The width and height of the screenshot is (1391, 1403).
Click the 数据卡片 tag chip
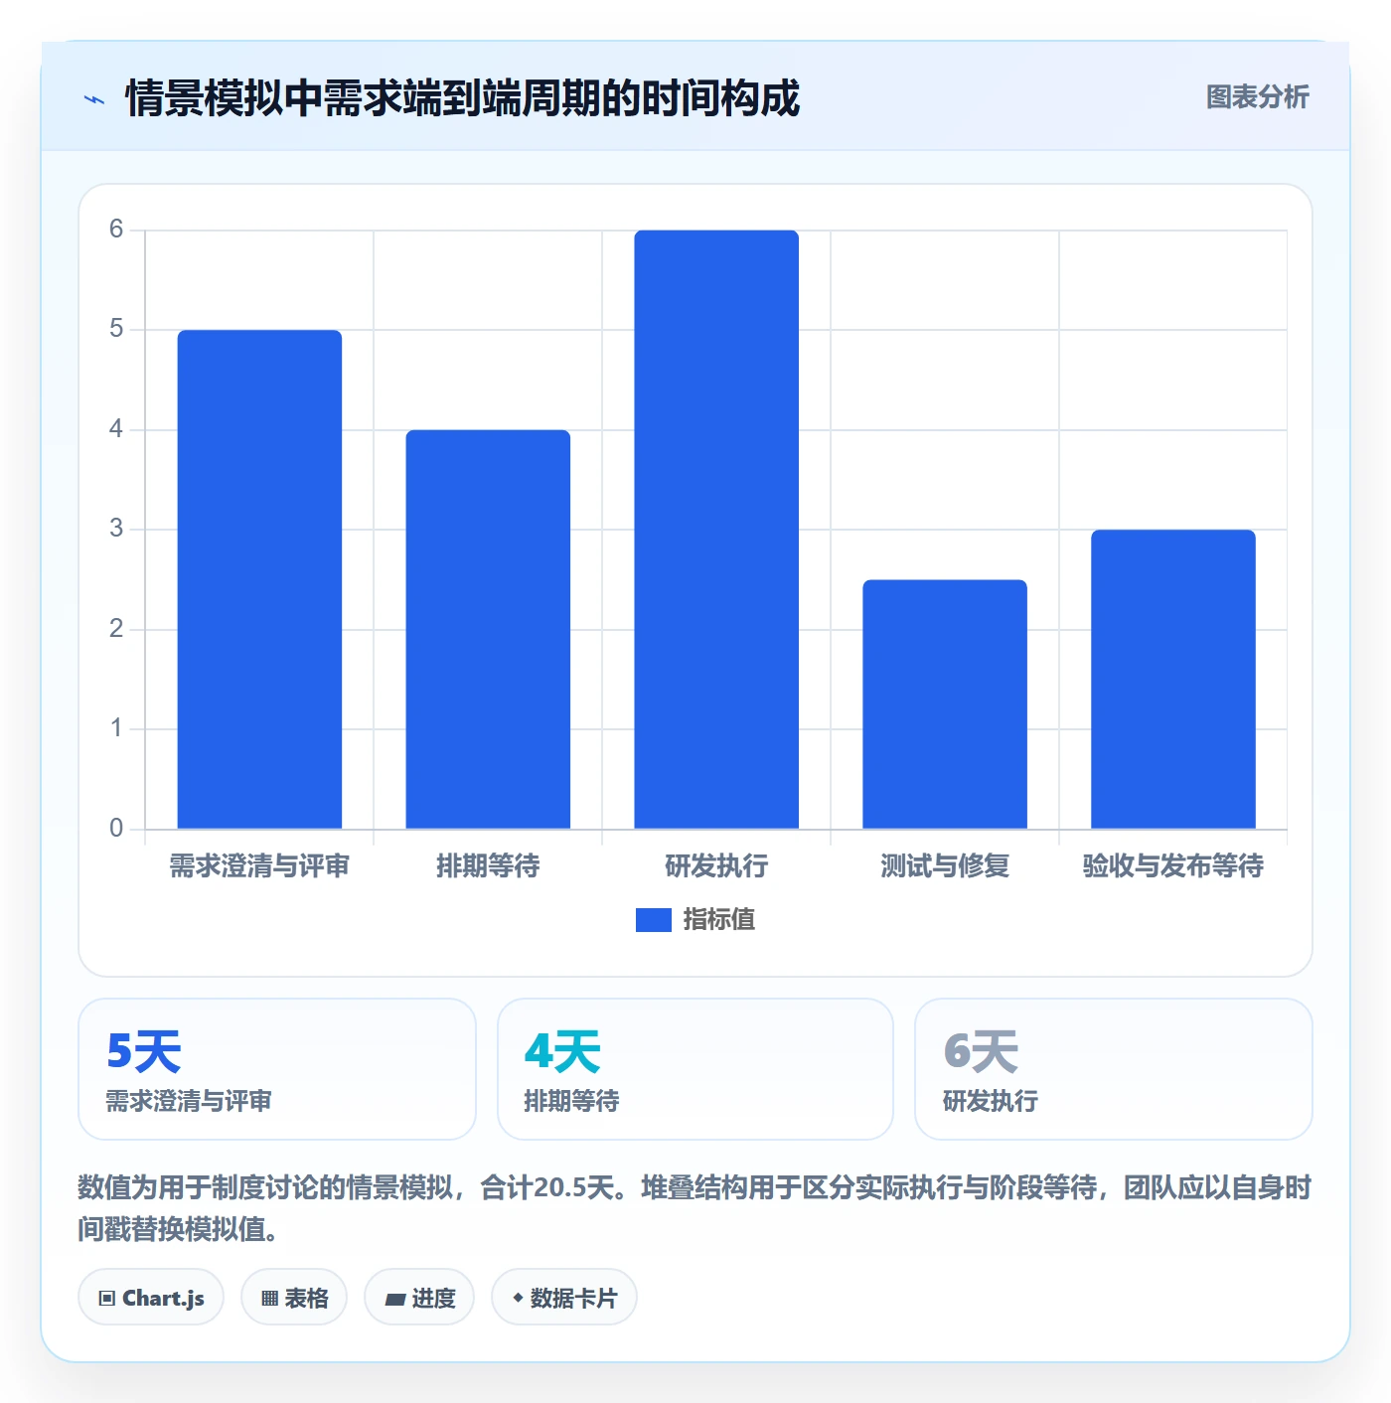[x=564, y=1297]
